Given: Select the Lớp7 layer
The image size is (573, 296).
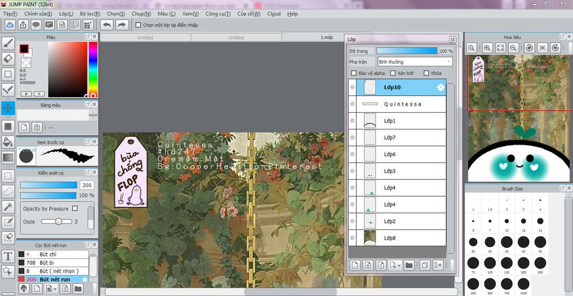Looking at the screenshot, I should tap(397, 137).
